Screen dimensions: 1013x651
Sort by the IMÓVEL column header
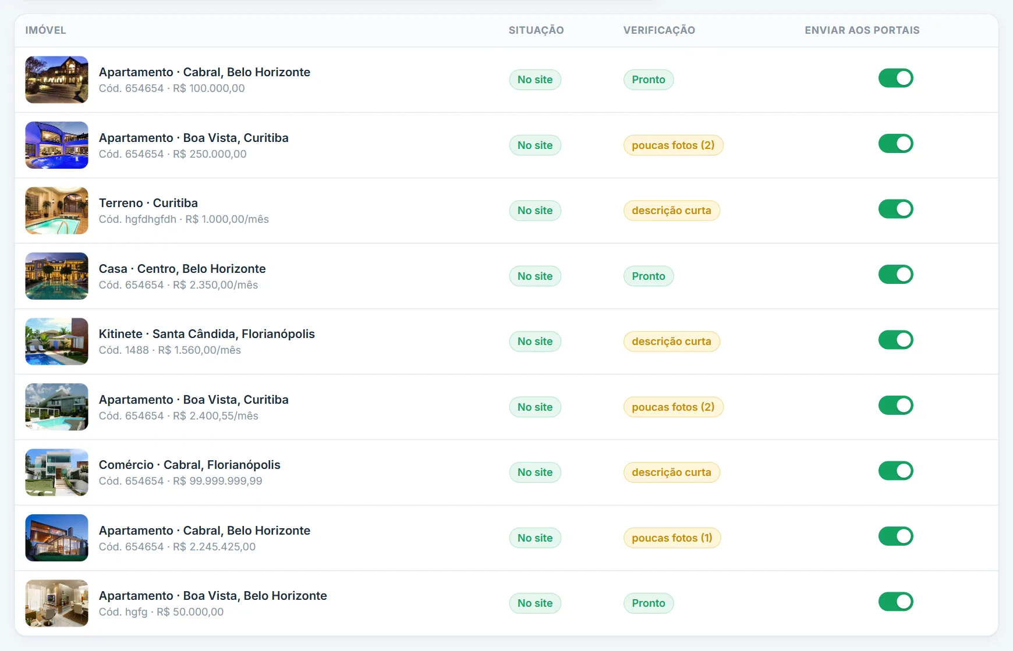[x=45, y=30]
